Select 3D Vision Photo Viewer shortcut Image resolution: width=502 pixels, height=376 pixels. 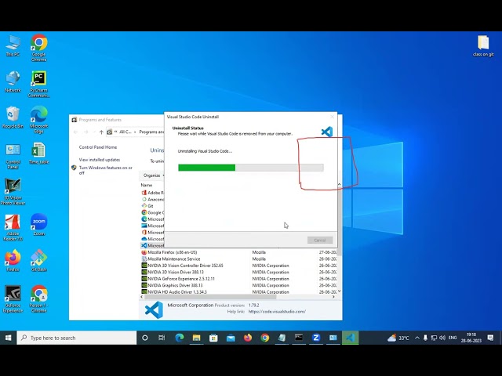(x=13, y=191)
